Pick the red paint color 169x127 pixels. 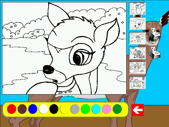click(x=12, y=109)
